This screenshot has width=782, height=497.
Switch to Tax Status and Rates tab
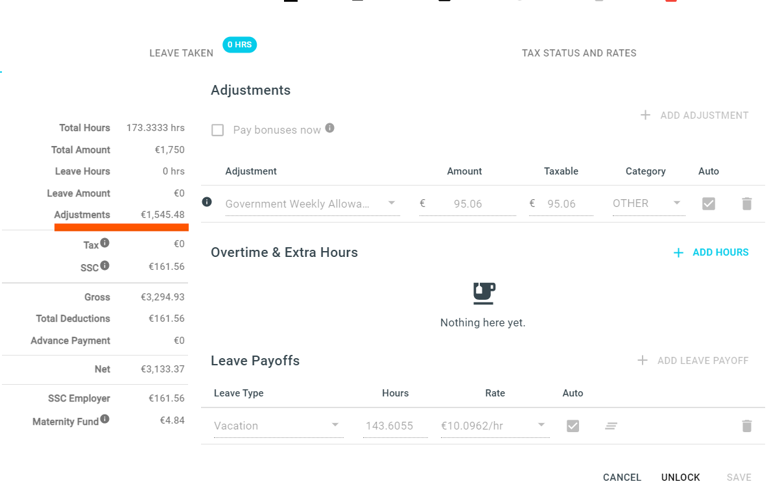(579, 53)
